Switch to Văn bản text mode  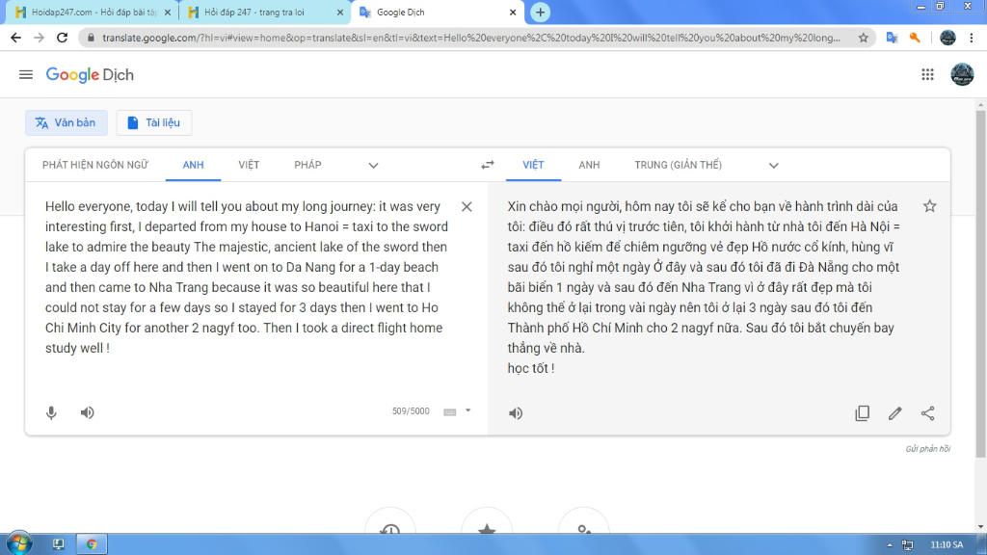[x=67, y=122]
